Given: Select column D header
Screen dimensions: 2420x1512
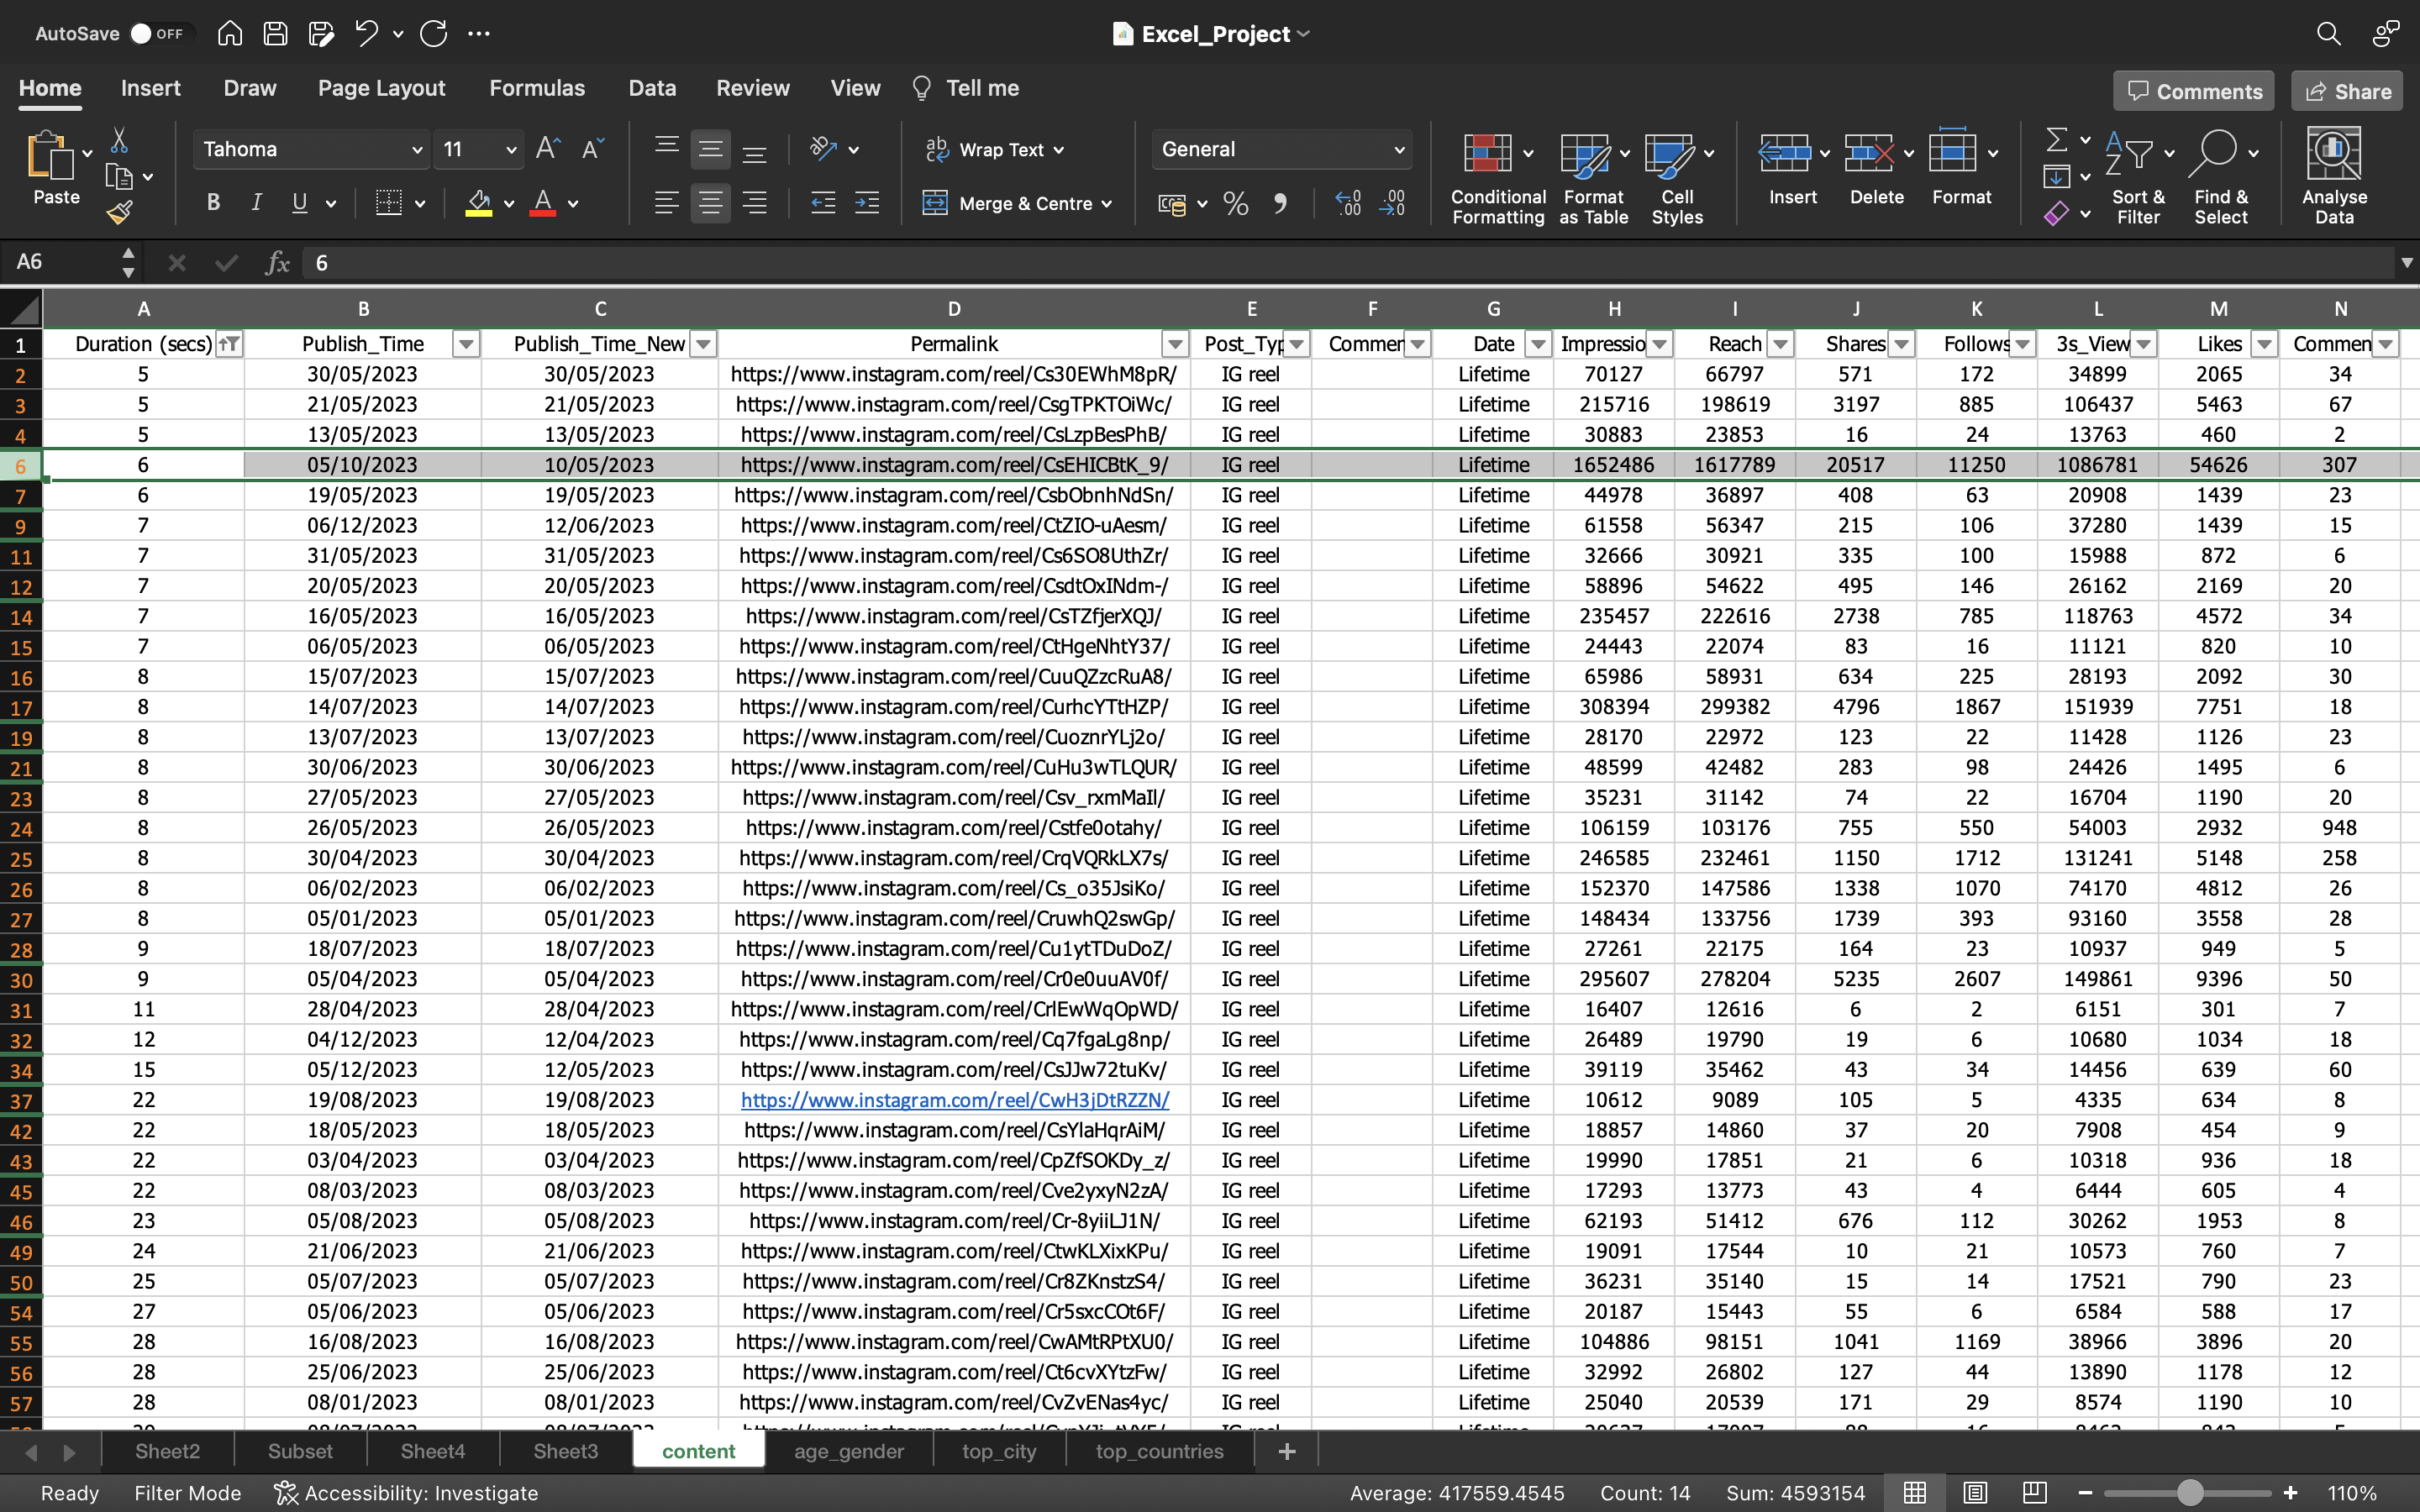Looking at the screenshot, I should pos(954,309).
